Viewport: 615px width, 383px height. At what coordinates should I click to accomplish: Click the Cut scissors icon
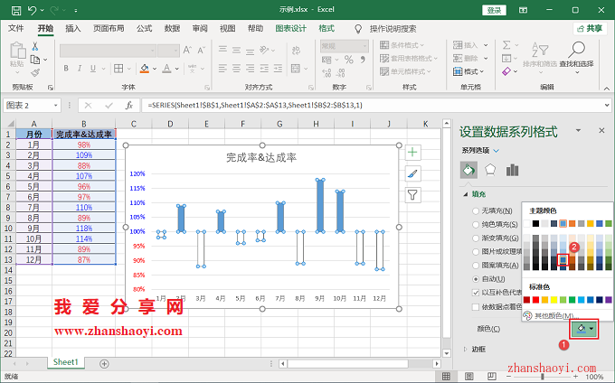point(35,47)
